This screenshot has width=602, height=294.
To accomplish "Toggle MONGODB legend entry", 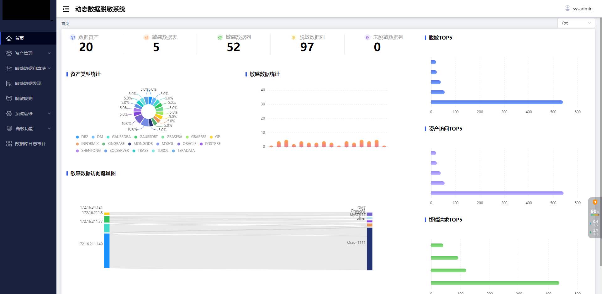I will pos(140,144).
